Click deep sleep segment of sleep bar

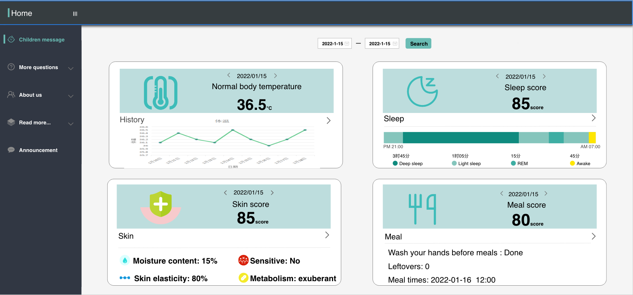(460, 137)
